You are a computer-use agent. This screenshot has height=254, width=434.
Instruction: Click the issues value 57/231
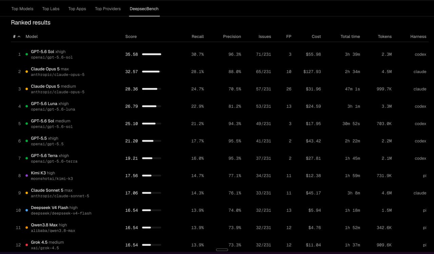[x=263, y=89]
